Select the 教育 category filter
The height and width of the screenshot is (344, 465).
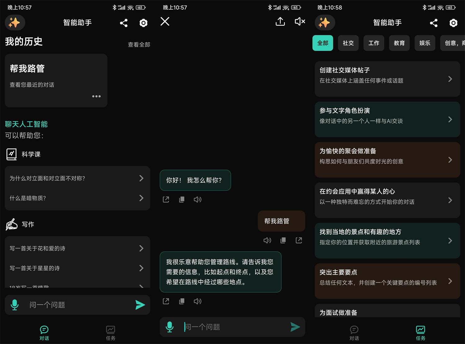coord(399,43)
